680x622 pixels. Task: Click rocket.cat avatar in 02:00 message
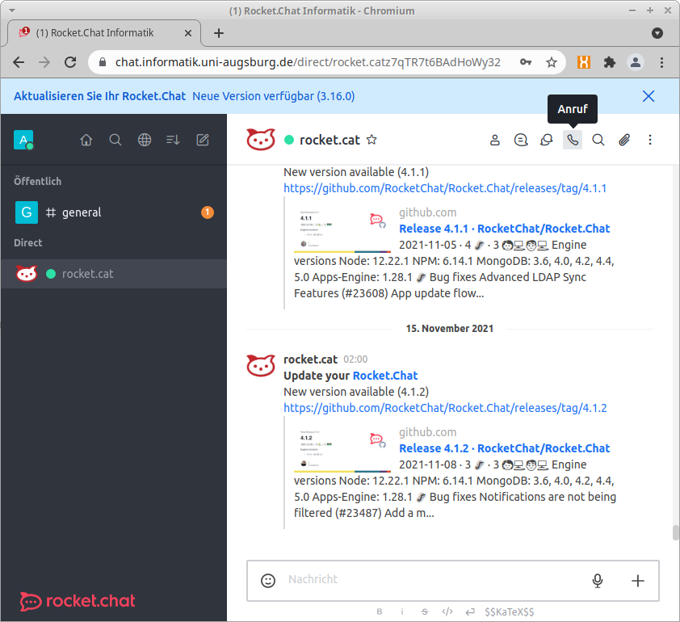pos(261,365)
